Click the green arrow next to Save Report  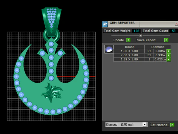tap(166, 40)
